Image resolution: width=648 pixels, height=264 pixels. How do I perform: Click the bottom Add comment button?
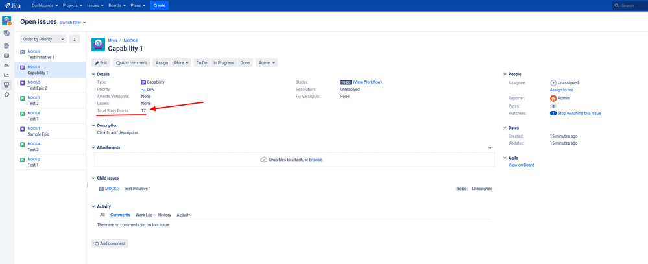pyautogui.click(x=110, y=243)
